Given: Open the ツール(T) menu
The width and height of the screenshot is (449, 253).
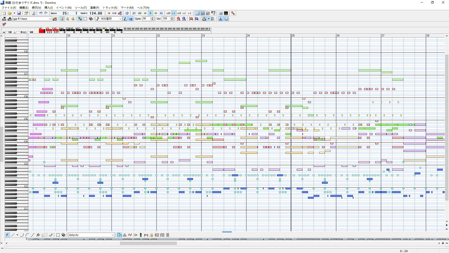Looking at the screenshot, I should tap(81, 8).
